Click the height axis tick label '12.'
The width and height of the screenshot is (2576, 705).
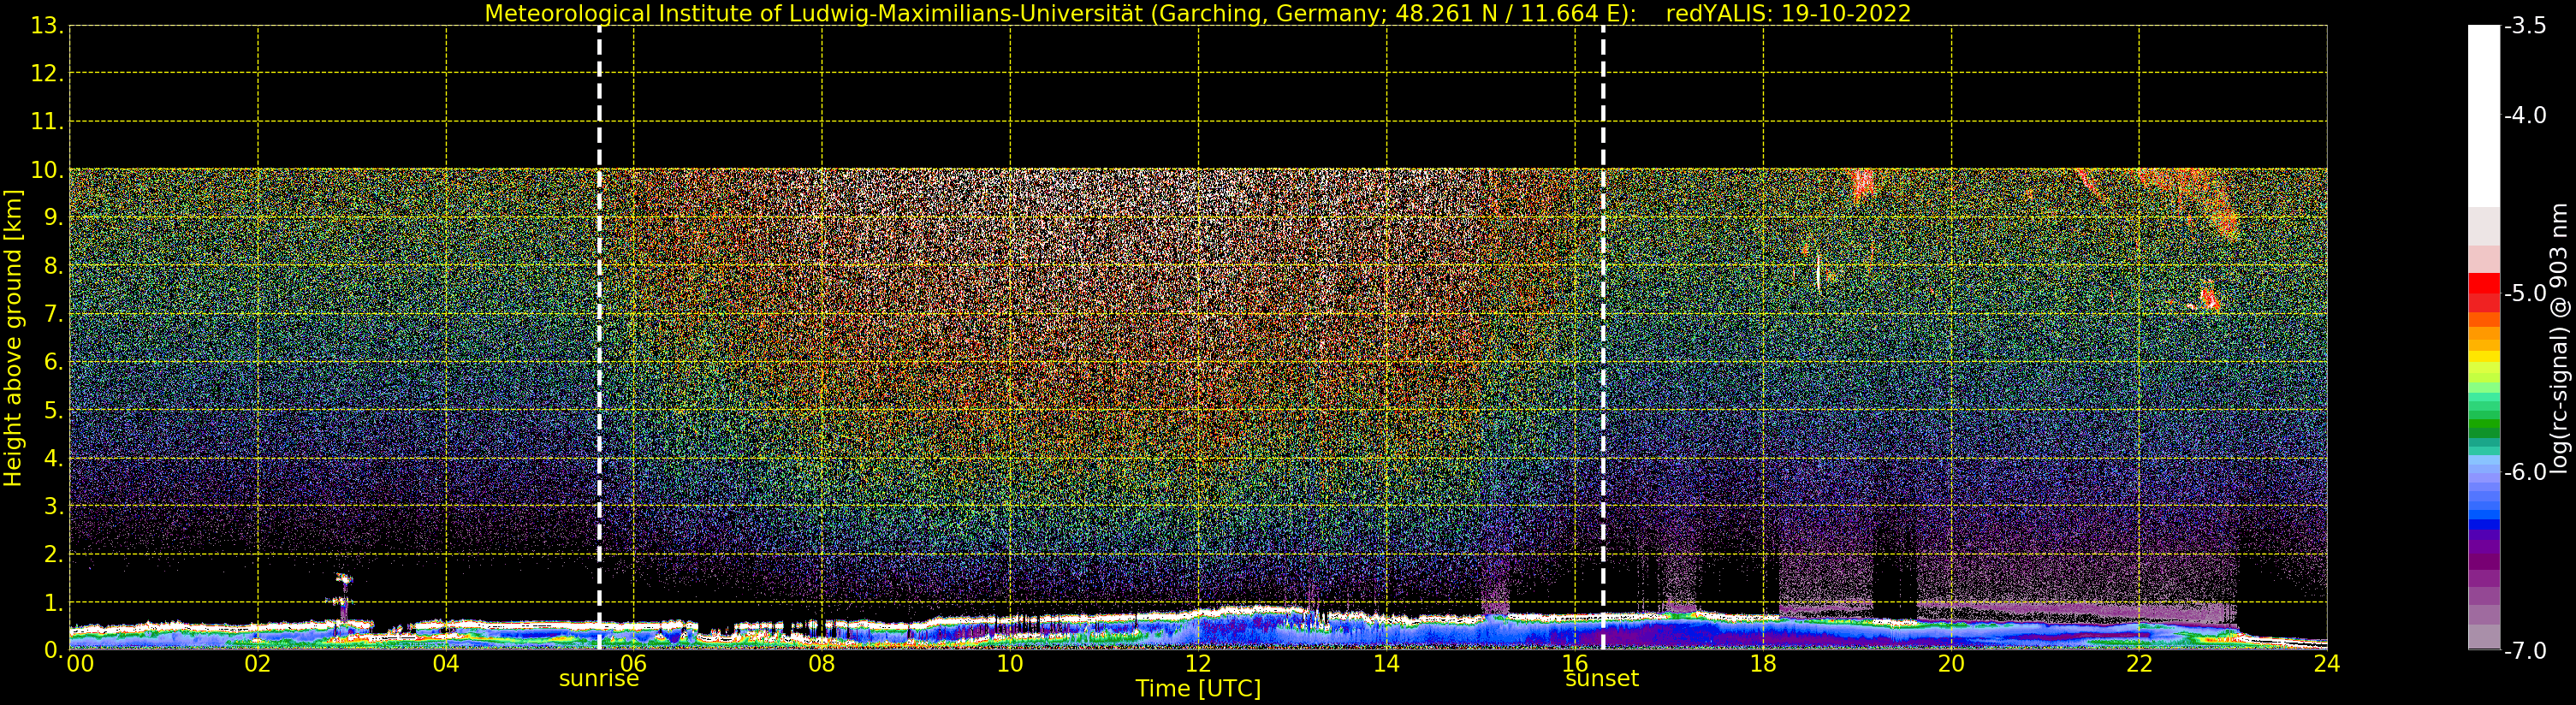[47, 74]
